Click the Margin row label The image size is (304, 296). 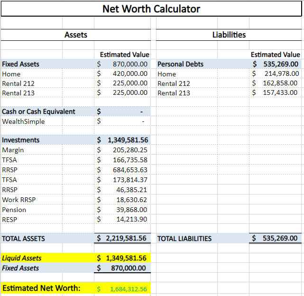pyautogui.click(x=13, y=150)
